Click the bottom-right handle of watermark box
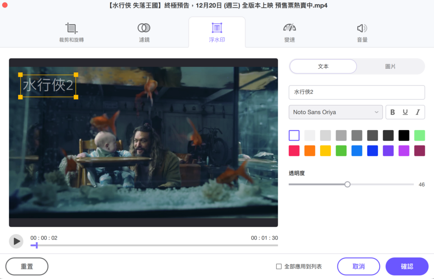 [76, 97]
